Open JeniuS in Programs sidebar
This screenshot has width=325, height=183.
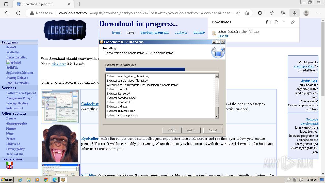(x=11, y=47)
